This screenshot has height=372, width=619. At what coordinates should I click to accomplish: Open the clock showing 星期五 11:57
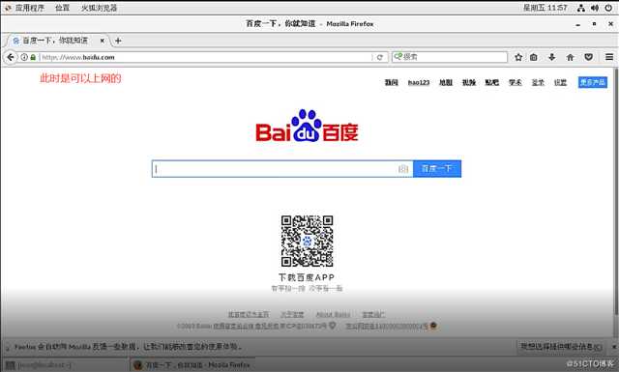545,8
